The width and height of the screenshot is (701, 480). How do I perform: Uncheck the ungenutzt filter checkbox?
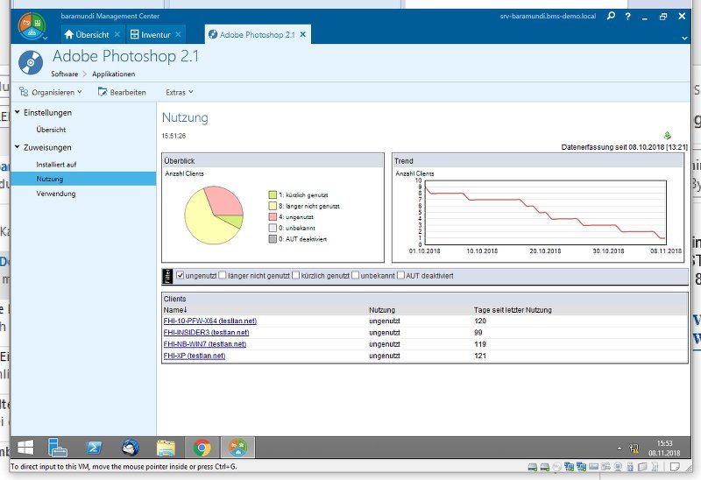pyautogui.click(x=181, y=275)
